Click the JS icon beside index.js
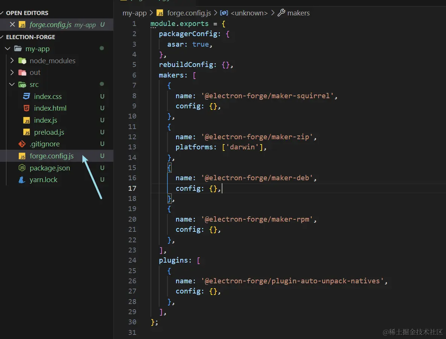 pyautogui.click(x=26, y=120)
